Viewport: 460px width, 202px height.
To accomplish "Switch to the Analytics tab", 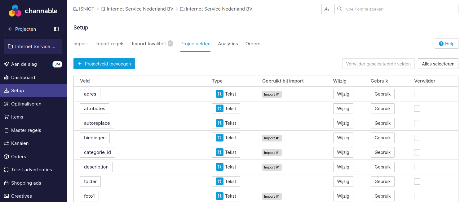I will 228,43.
